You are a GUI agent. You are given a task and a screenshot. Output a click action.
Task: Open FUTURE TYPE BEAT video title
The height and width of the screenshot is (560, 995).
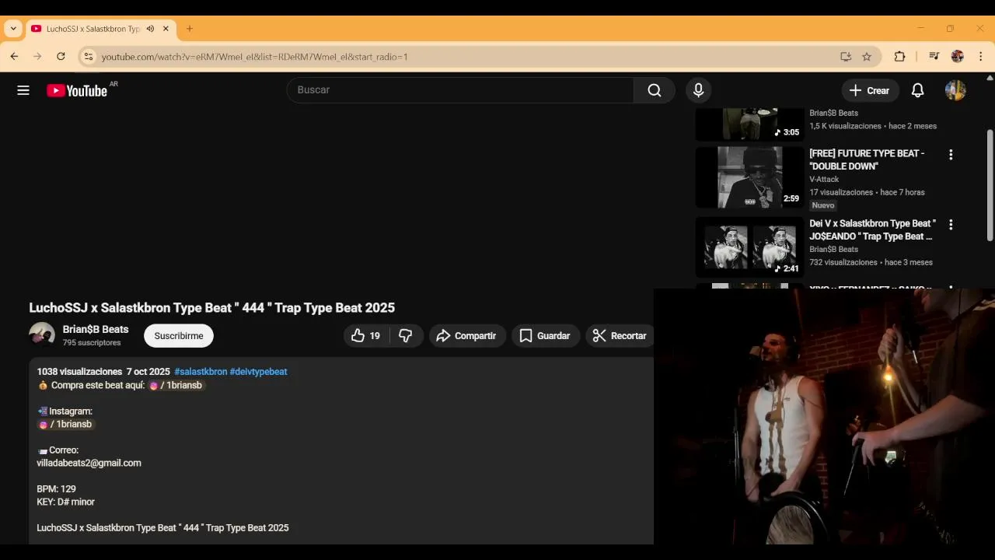pyautogui.click(x=867, y=159)
